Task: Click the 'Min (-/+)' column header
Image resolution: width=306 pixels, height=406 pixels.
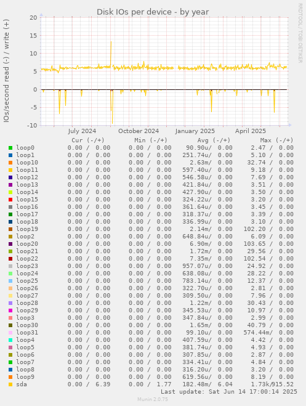Action: [151, 140]
